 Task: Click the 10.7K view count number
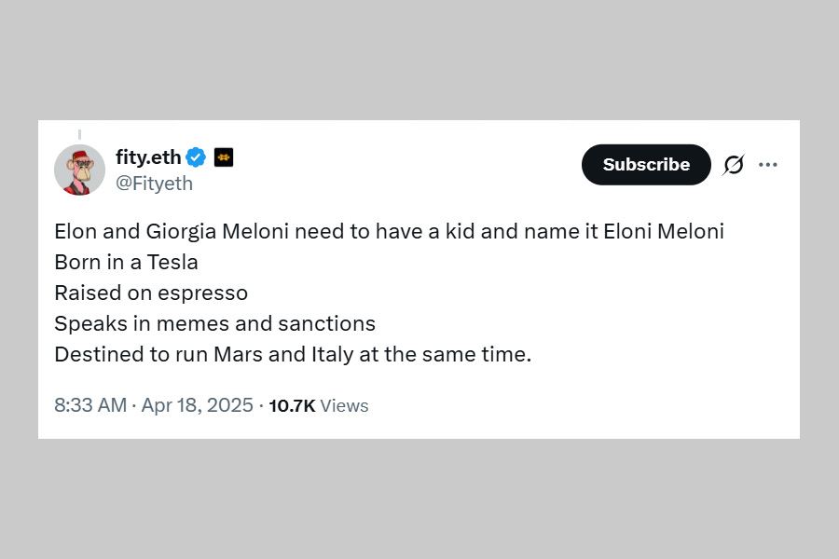tap(292, 406)
